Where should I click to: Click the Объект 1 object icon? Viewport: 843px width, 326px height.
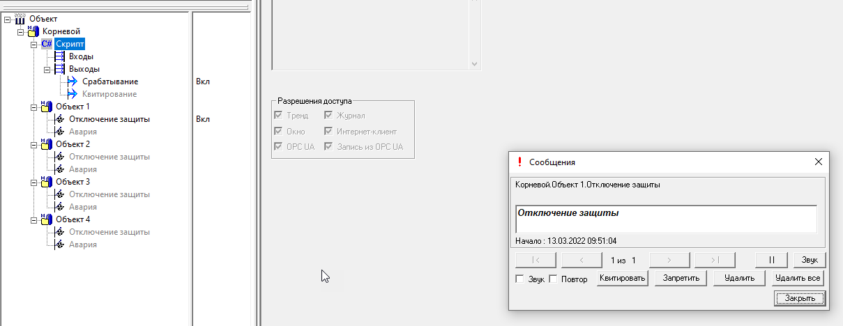47,107
